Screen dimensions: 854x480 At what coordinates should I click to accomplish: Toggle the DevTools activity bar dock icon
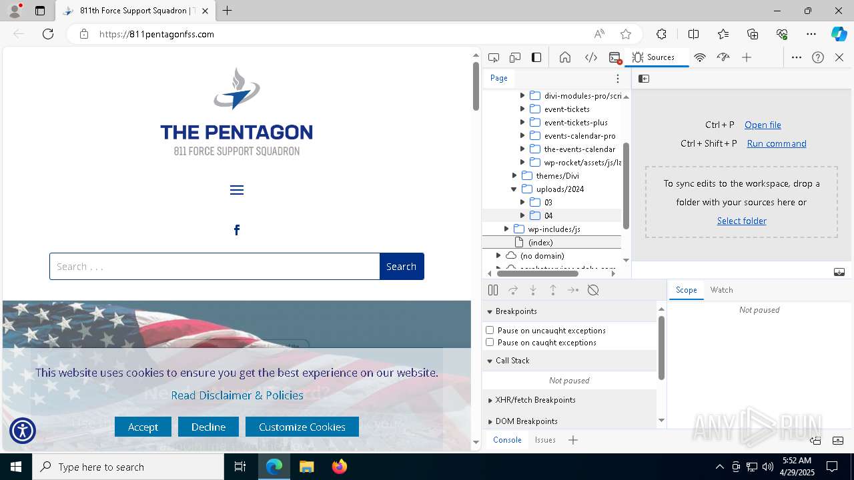(x=536, y=57)
